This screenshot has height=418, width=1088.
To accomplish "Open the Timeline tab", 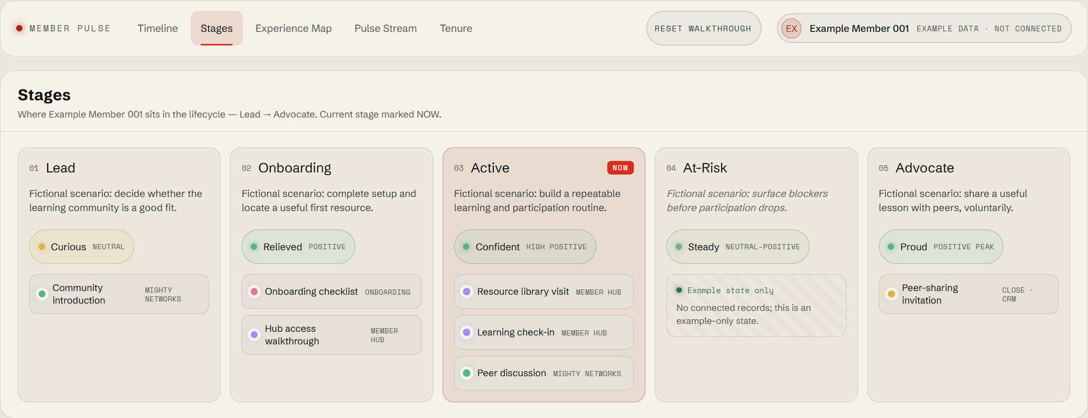I will point(157,28).
